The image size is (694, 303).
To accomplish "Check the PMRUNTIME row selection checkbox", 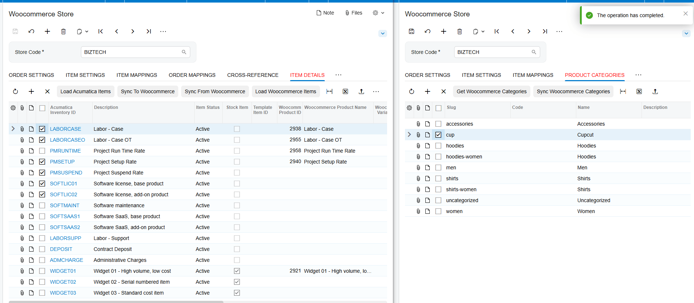I will click(42, 151).
